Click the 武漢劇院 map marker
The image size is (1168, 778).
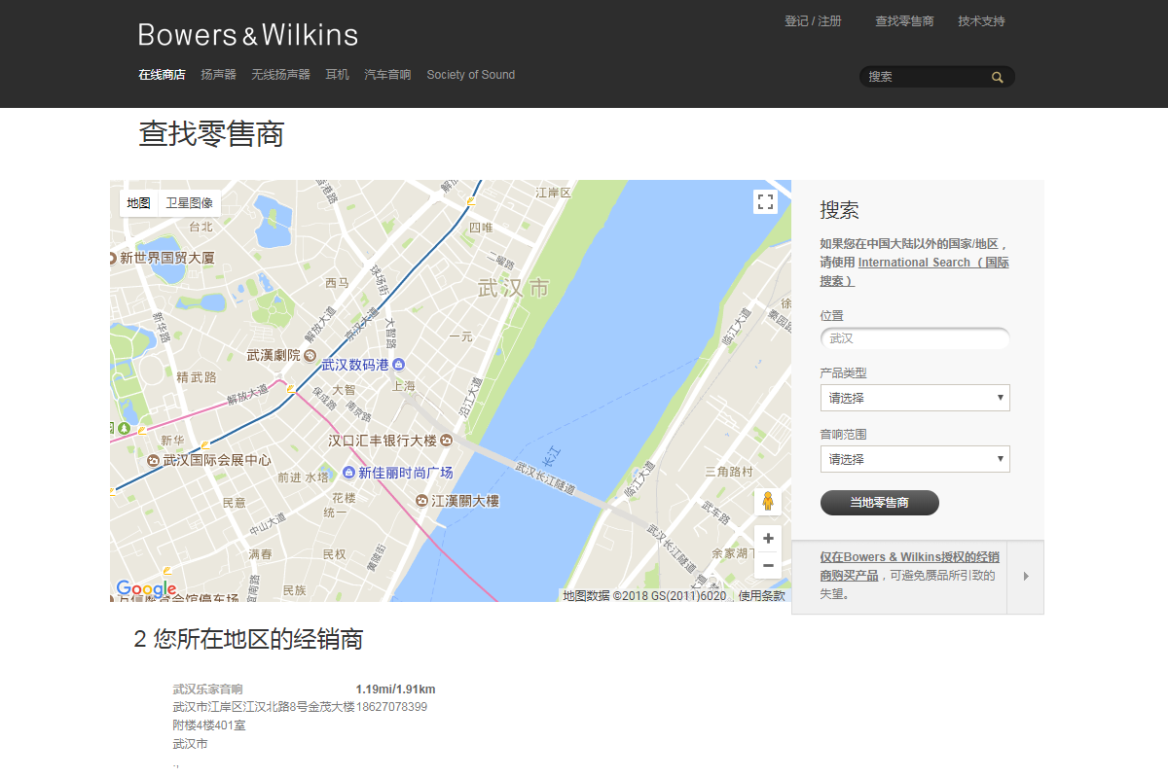310,355
